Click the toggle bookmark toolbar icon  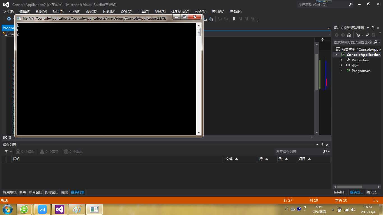point(234,19)
